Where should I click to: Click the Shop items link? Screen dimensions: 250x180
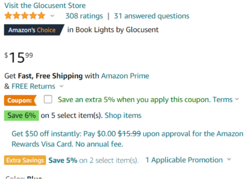click(123, 115)
